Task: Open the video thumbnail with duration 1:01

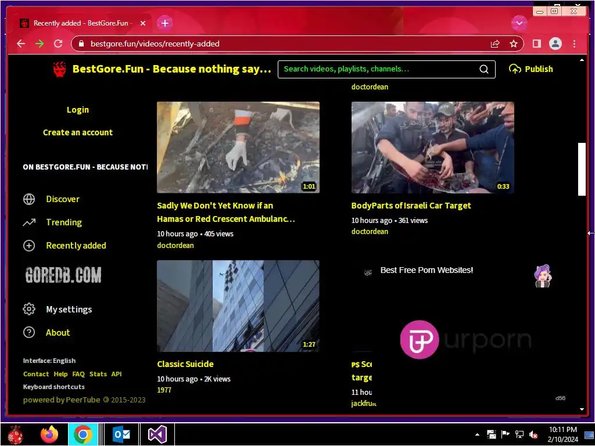Action: click(x=238, y=148)
